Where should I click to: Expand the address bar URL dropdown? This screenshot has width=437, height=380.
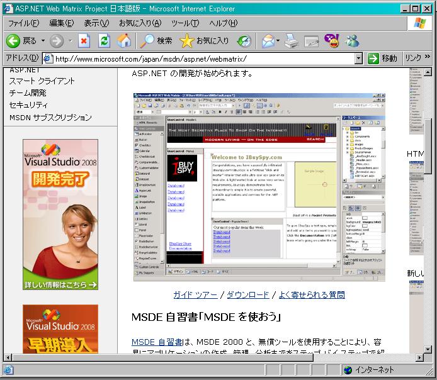(358, 59)
